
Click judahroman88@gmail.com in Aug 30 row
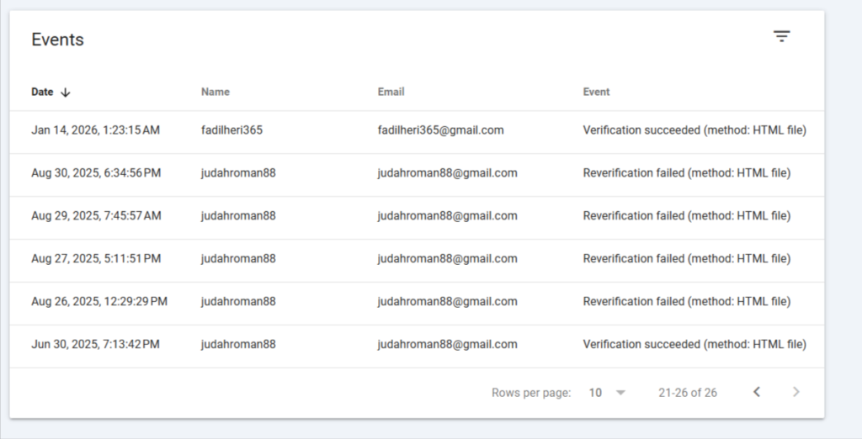click(448, 173)
